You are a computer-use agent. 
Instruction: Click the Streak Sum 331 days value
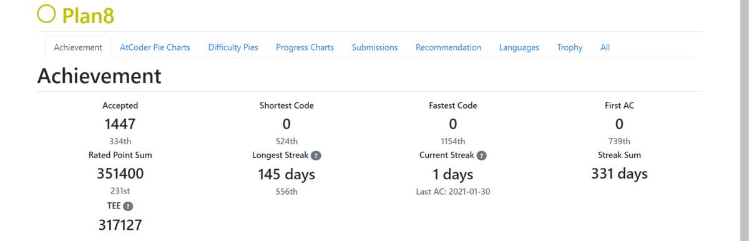(619, 174)
